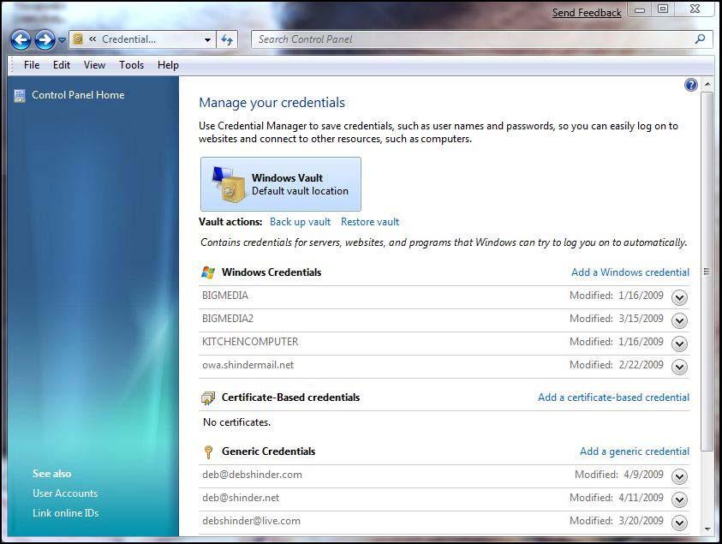Click the scrollbar down arrow
Viewport: 722px width, 544px height.
(x=707, y=529)
